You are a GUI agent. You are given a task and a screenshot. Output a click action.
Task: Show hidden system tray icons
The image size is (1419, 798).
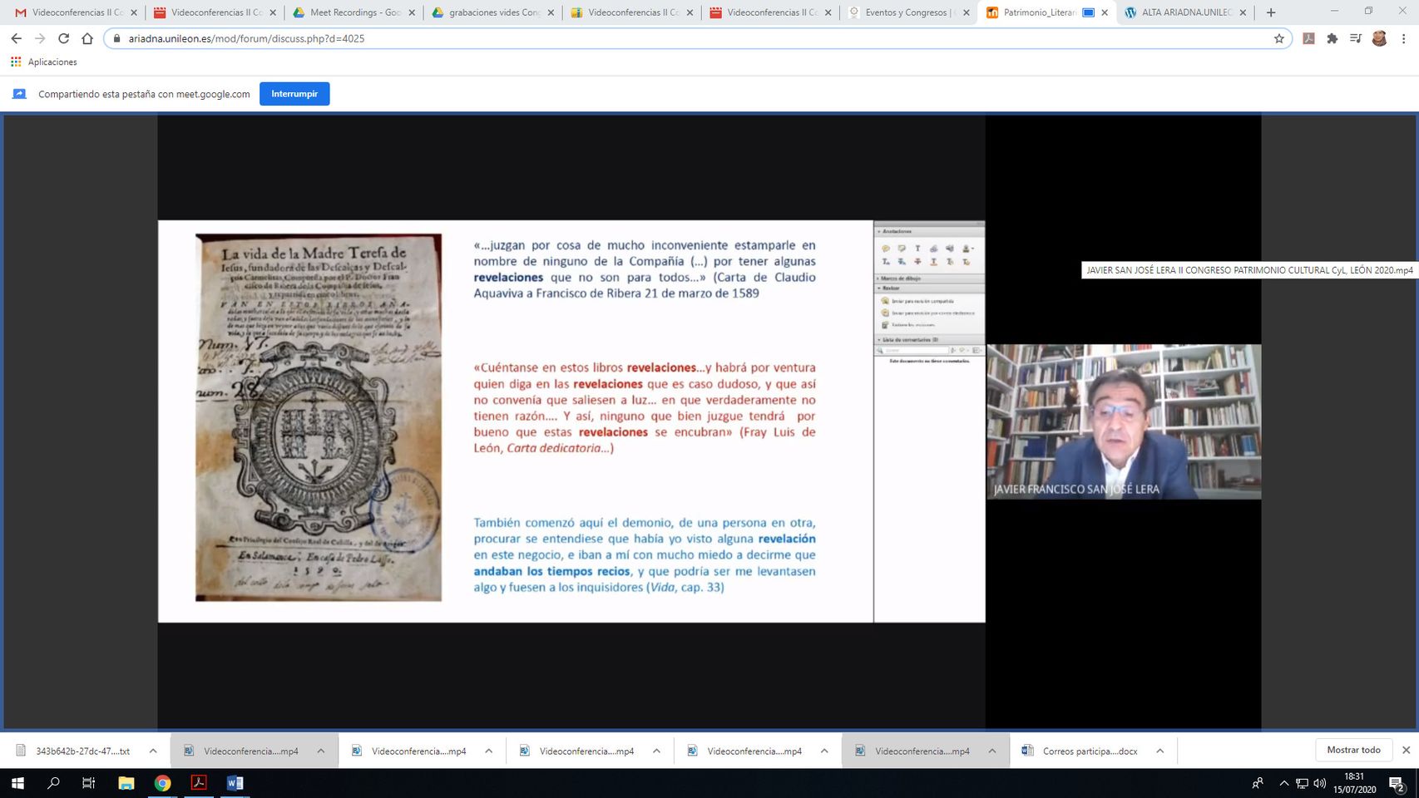[1283, 783]
